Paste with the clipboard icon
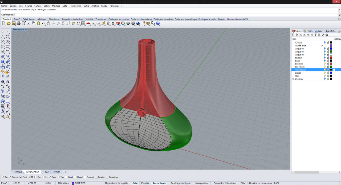Image resolution: width=341 pixels, height=185 pixels. 39,23
